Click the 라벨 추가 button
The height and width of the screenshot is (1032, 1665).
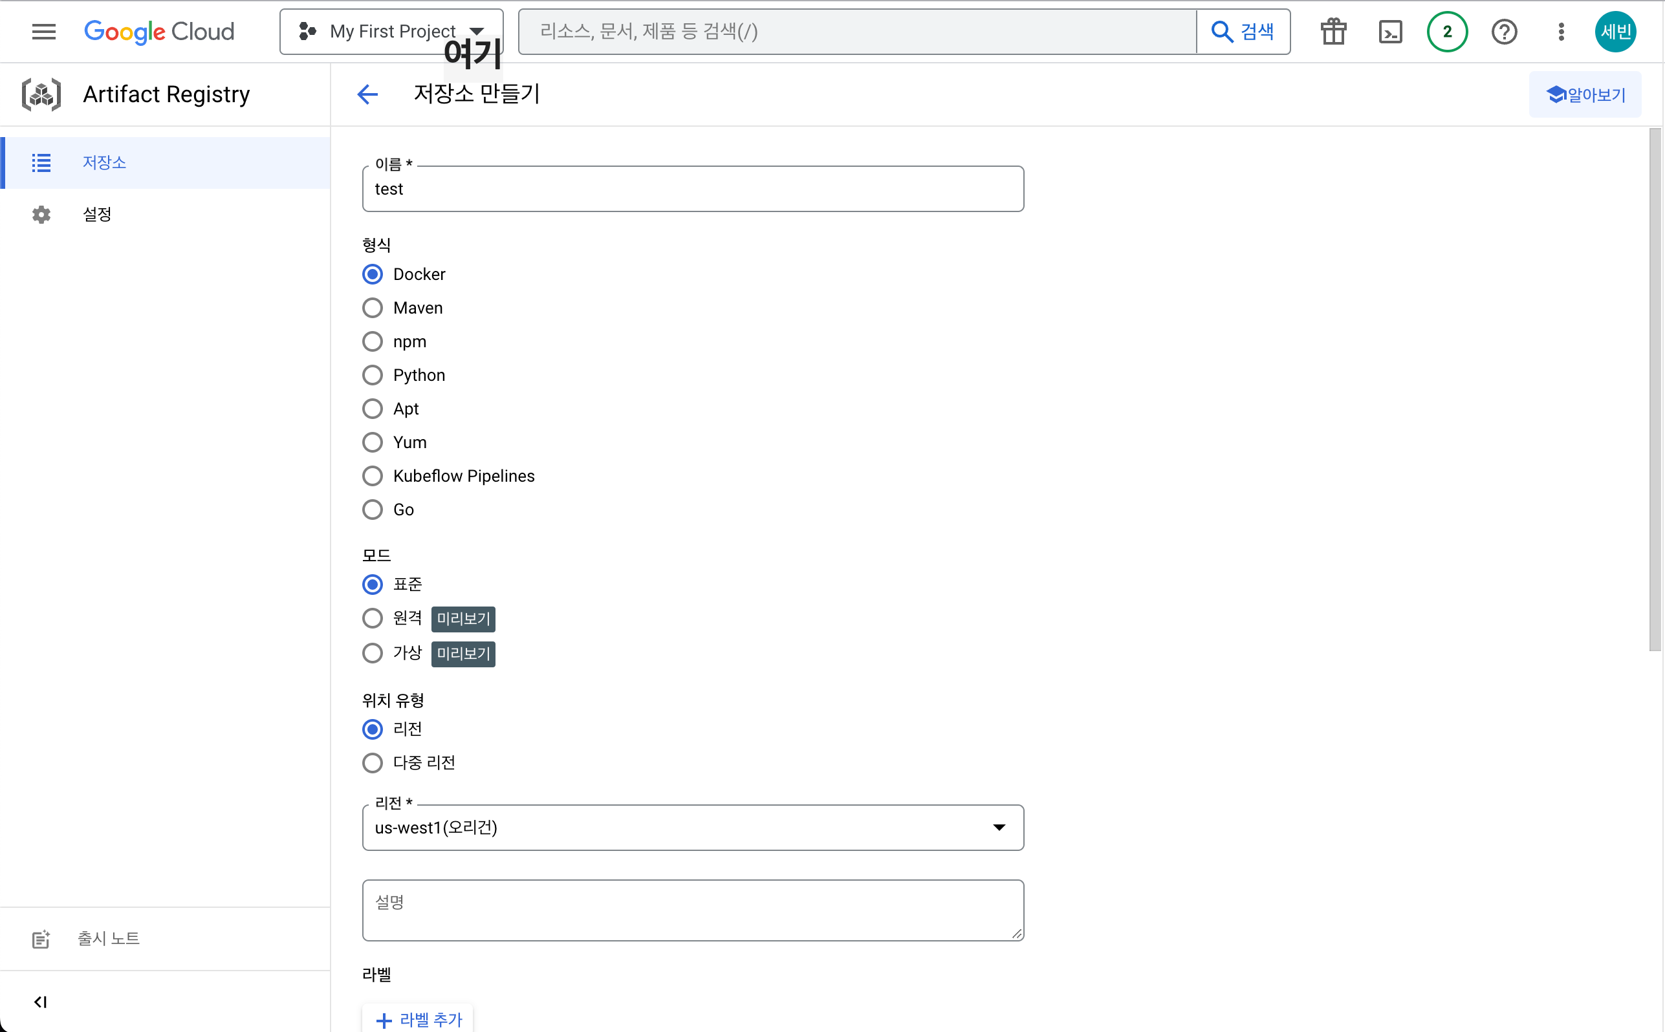point(419,1019)
